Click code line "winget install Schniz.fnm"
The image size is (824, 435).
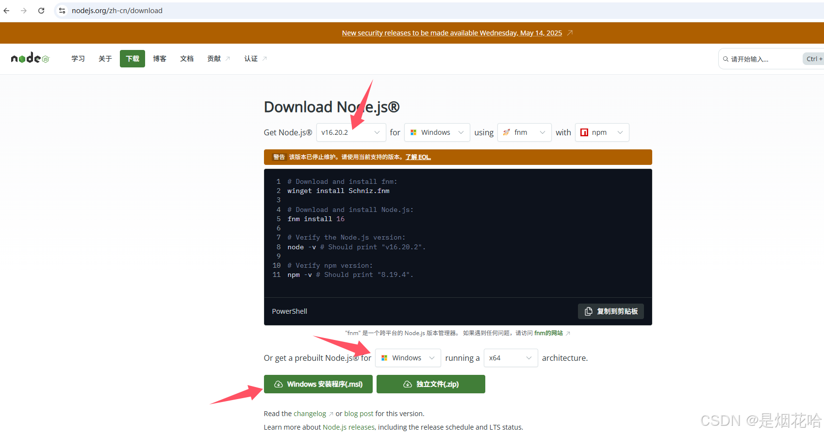click(x=338, y=191)
